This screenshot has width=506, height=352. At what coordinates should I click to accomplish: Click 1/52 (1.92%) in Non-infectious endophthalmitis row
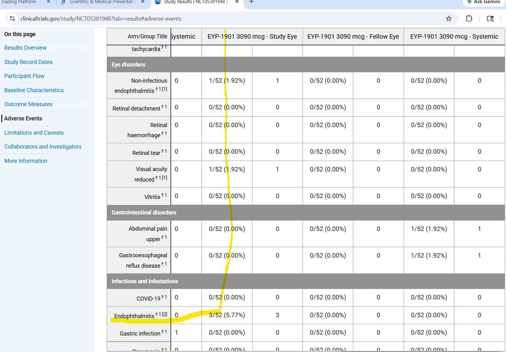click(x=227, y=81)
